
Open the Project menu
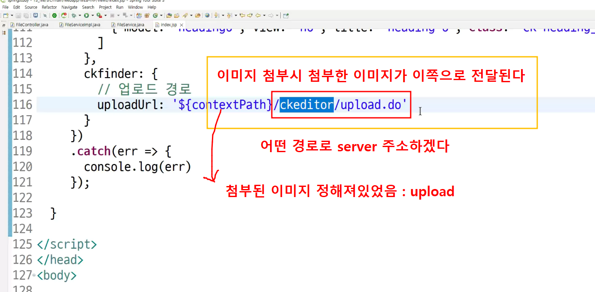(x=105, y=7)
